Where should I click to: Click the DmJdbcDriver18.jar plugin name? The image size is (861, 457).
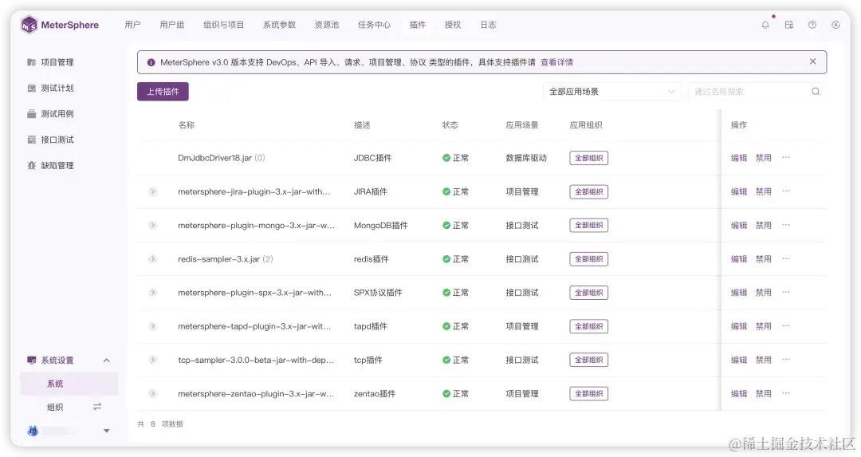(x=214, y=158)
